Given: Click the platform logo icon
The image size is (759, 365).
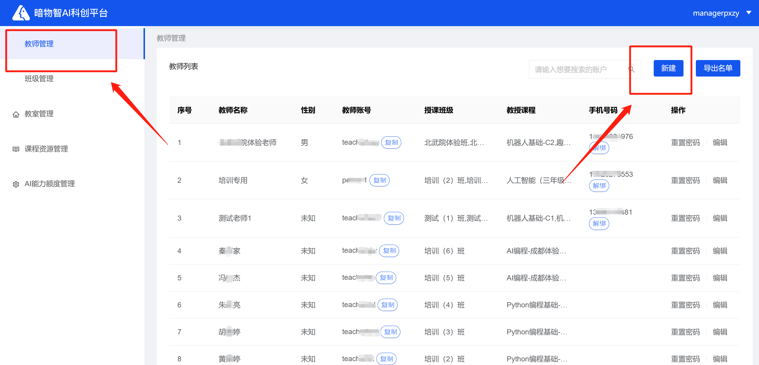Looking at the screenshot, I should [21, 13].
